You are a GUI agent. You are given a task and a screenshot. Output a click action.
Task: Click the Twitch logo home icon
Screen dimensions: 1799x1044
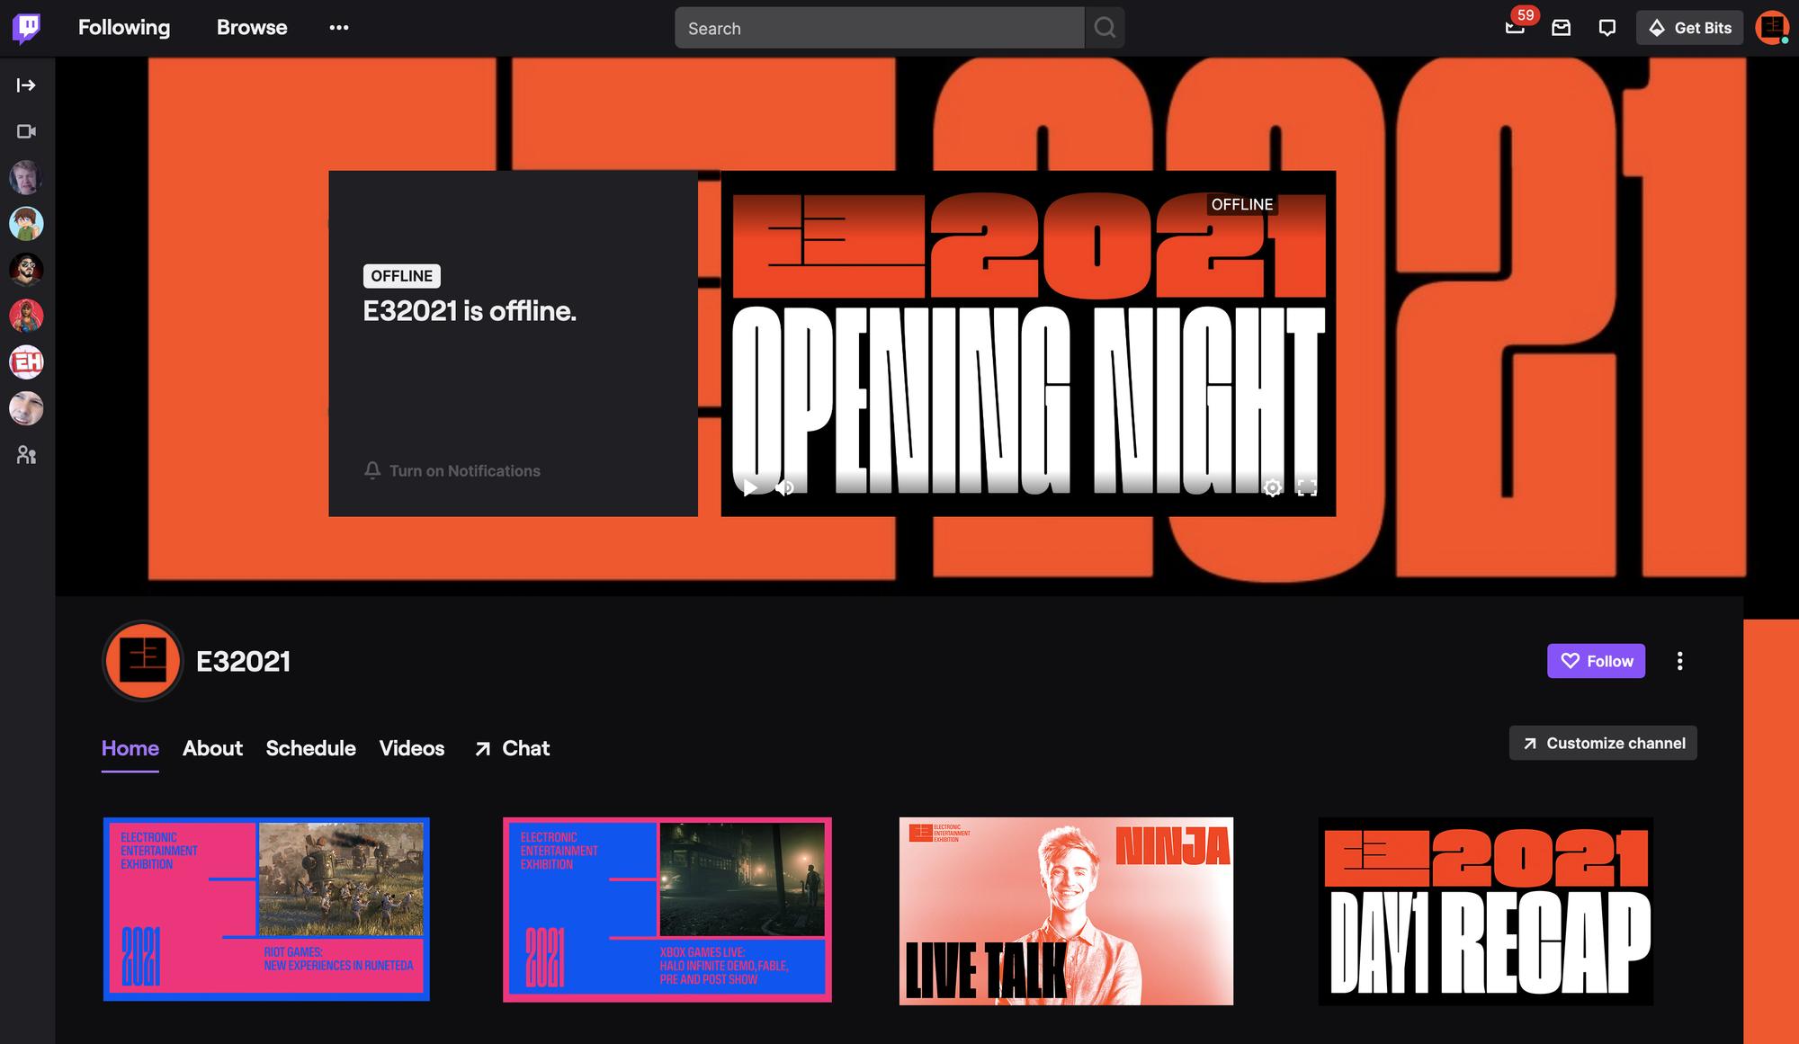26,27
